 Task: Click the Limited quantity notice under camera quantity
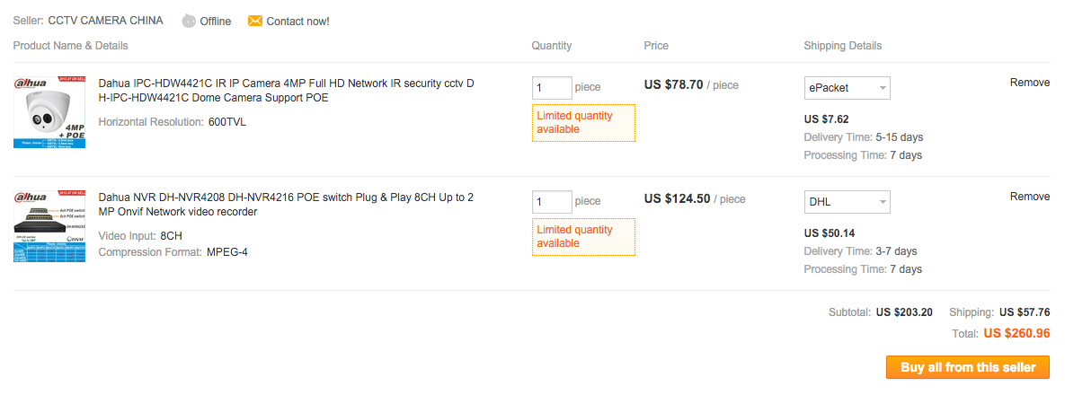point(584,123)
